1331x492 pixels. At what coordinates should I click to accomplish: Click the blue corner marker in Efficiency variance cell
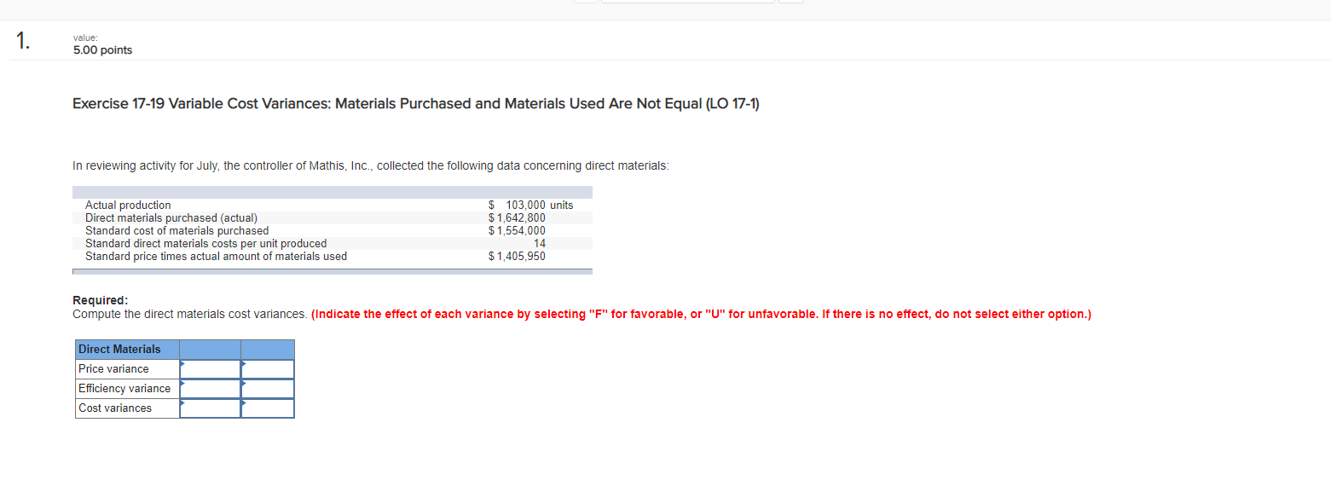tap(182, 384)
